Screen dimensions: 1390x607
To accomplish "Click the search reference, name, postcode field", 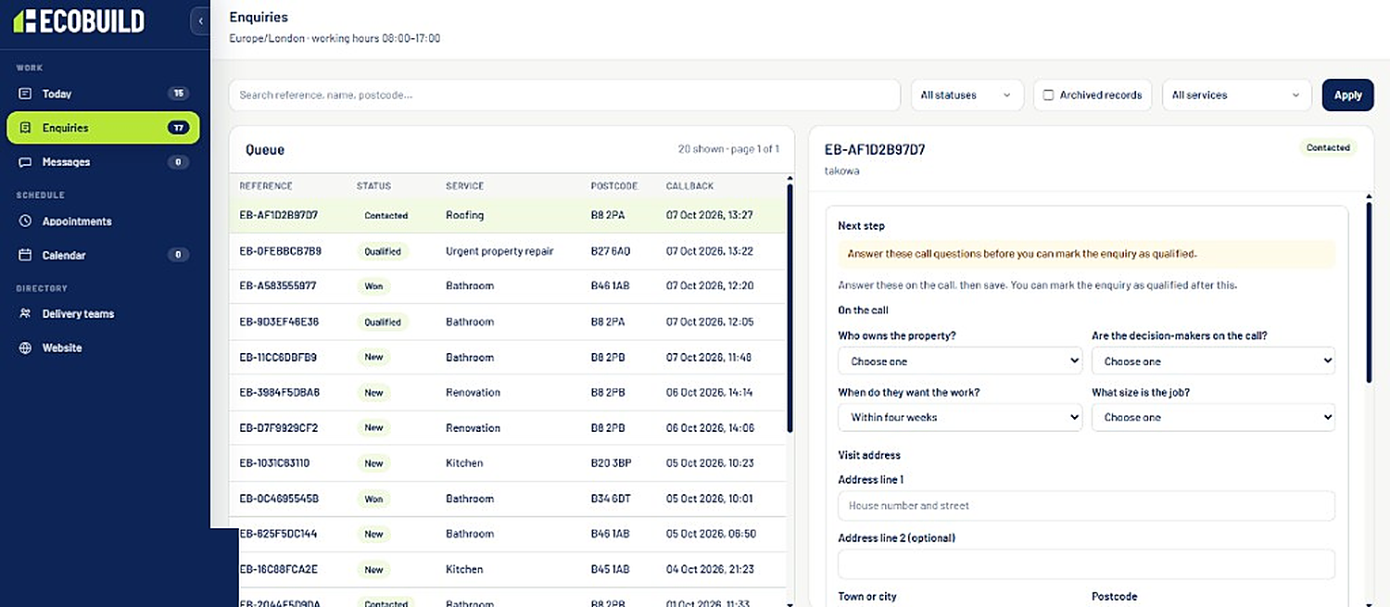I will point(564,95).
